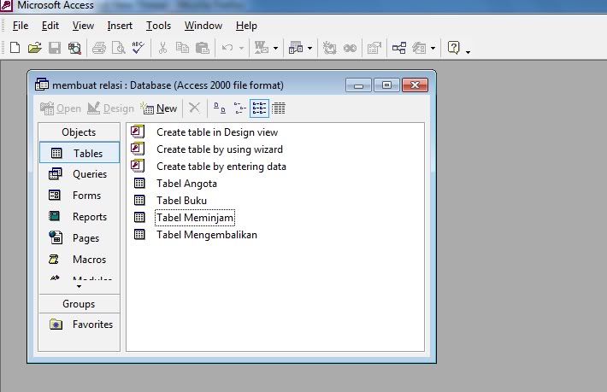Click the Design button in database window
Viewport: 607px width, 392px height.
coord(111,108)
